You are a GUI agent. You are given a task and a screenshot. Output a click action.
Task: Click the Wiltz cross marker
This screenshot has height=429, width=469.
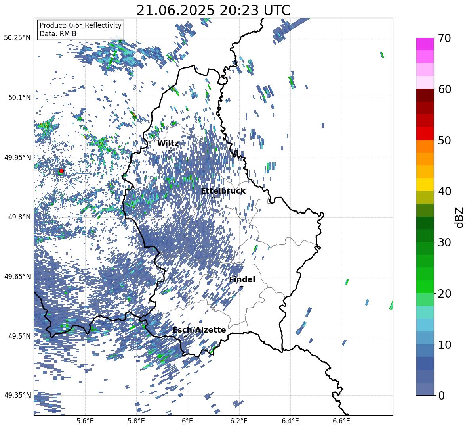click(x=170, y=150)
